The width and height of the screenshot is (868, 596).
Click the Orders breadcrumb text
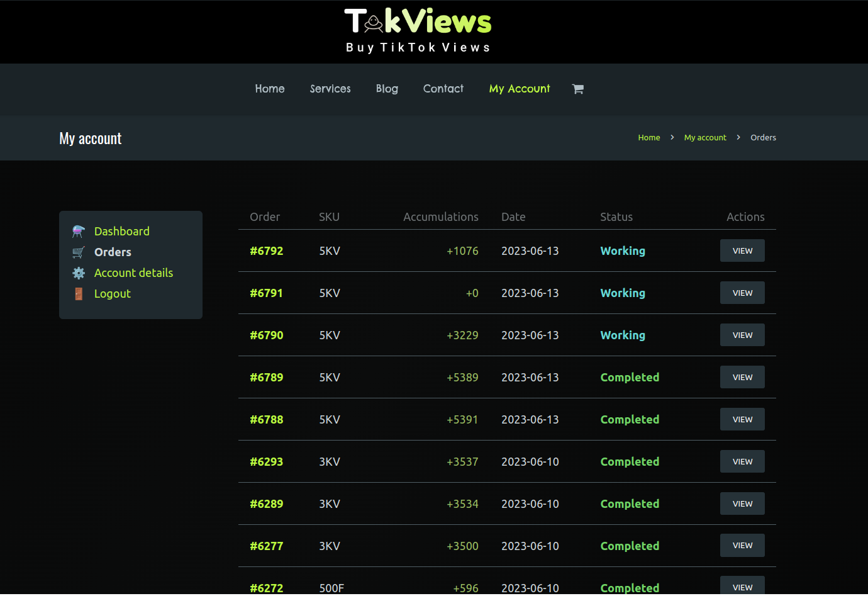(763, 138)
